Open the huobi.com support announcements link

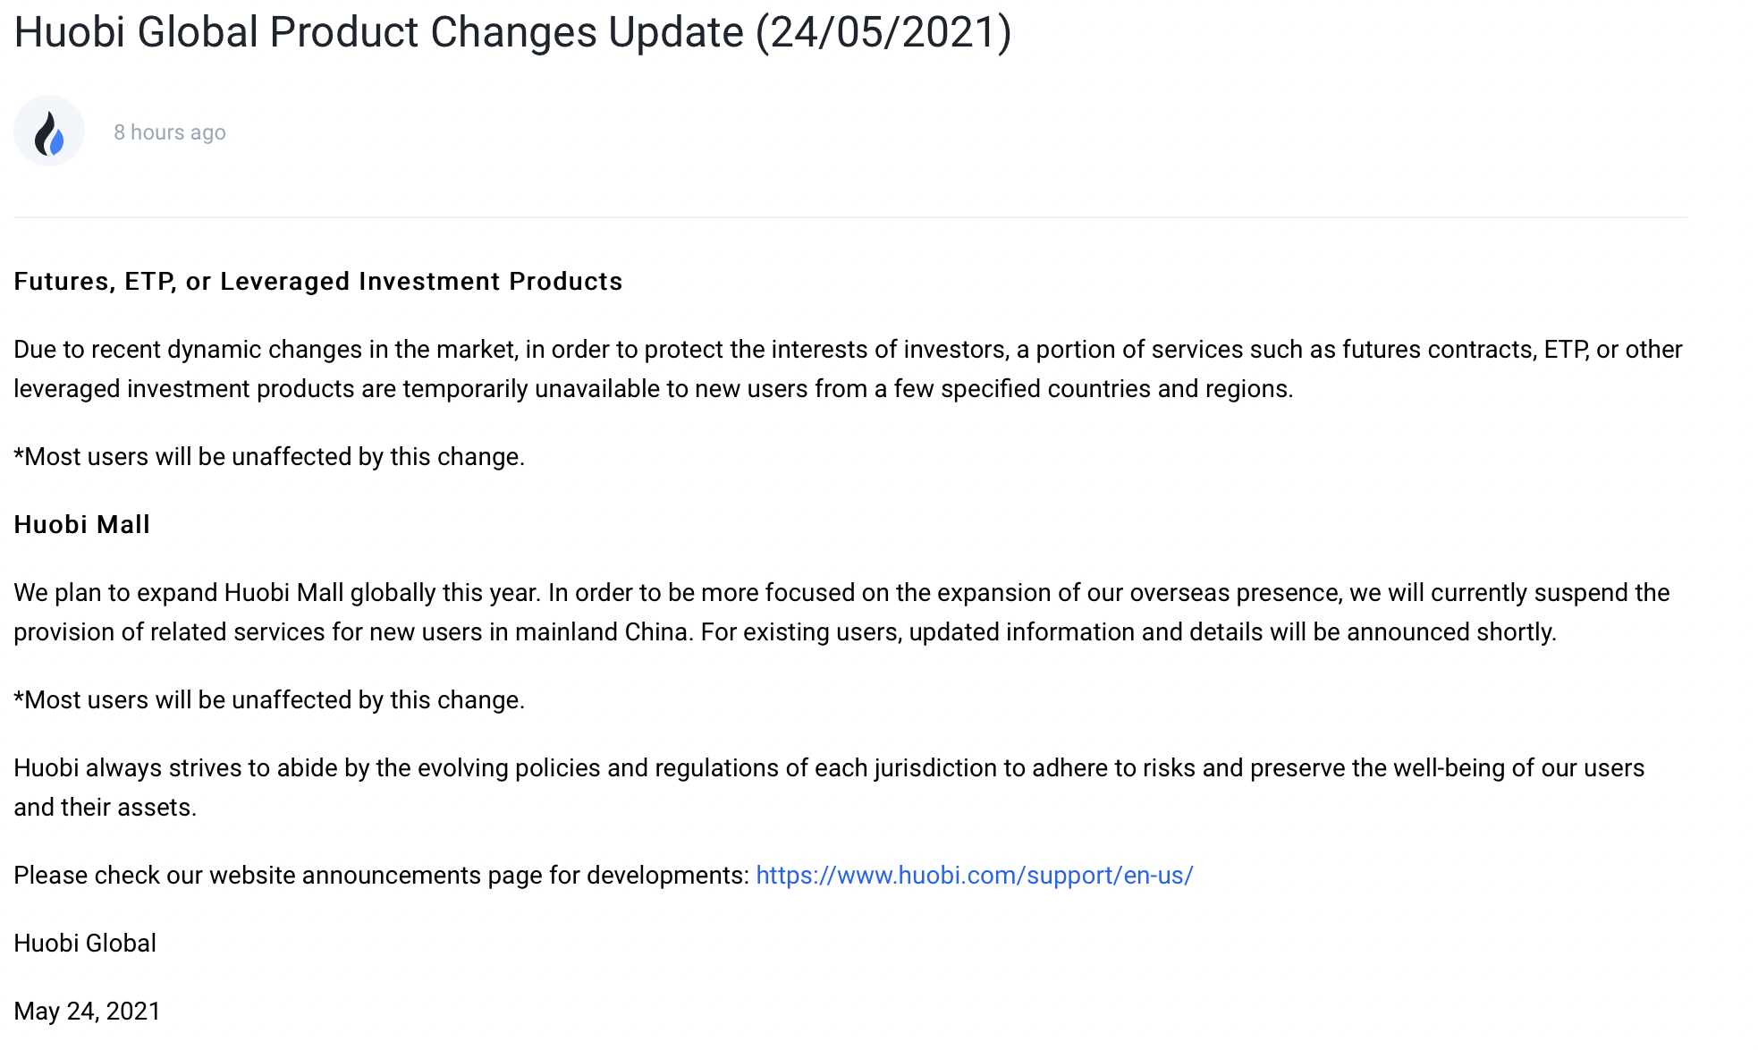pos(974,875)
